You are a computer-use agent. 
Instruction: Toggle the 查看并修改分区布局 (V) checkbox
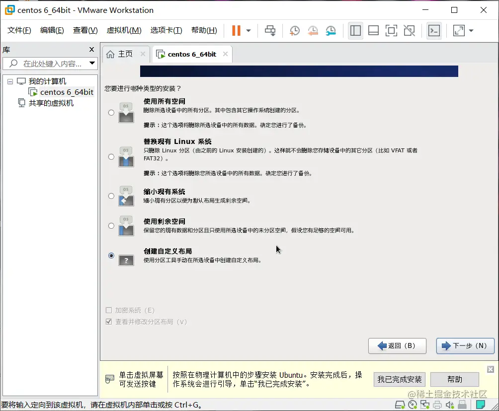pos(109,322)
